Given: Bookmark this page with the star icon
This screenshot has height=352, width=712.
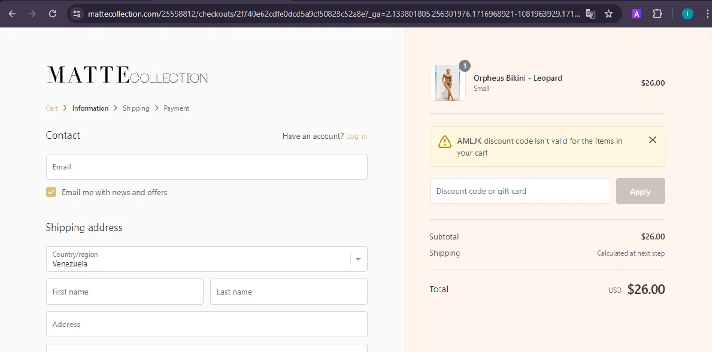Looking at the screenshot, I should 609,14.
